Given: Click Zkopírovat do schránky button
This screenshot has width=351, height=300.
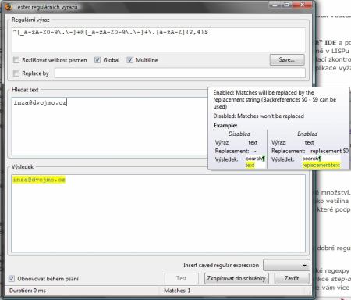Looking at the screenshot, I should tap(236, 278).
